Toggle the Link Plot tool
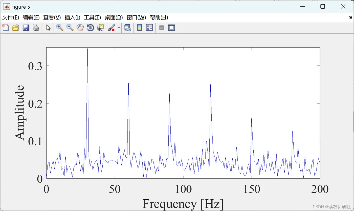The width and height of the screenshot is (354, 211). (x=127, y=28)
